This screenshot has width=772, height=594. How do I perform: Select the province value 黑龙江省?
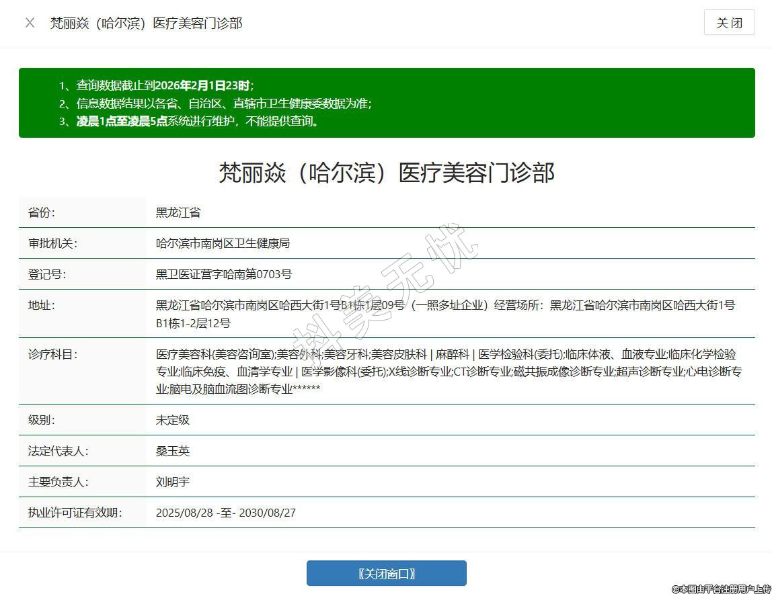(178, 212)
